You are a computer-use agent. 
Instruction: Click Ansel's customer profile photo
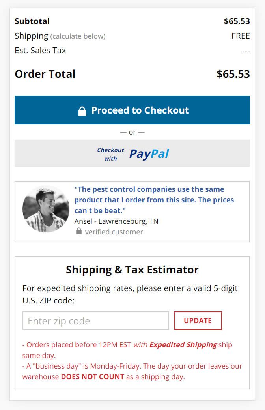(46, 209)
